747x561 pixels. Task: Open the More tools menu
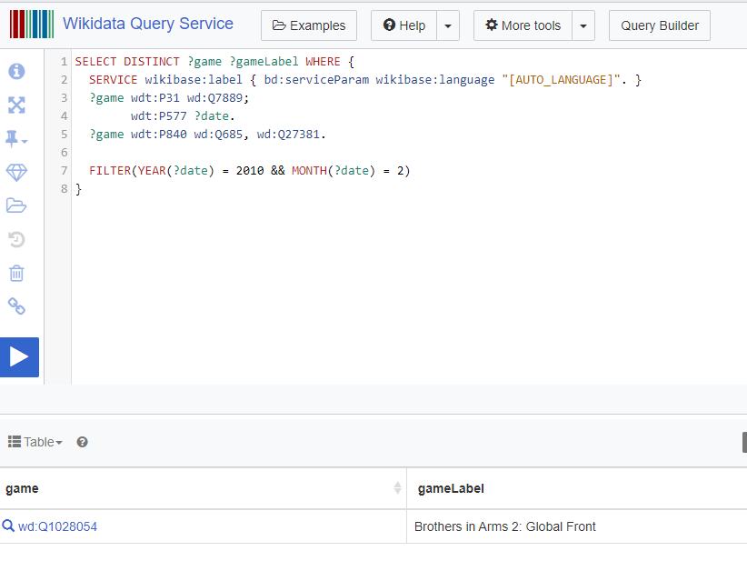[523, 25]
